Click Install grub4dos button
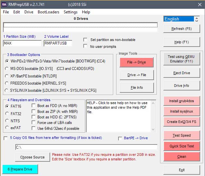Viewport: 205px width, 176px height. [181, 101]
